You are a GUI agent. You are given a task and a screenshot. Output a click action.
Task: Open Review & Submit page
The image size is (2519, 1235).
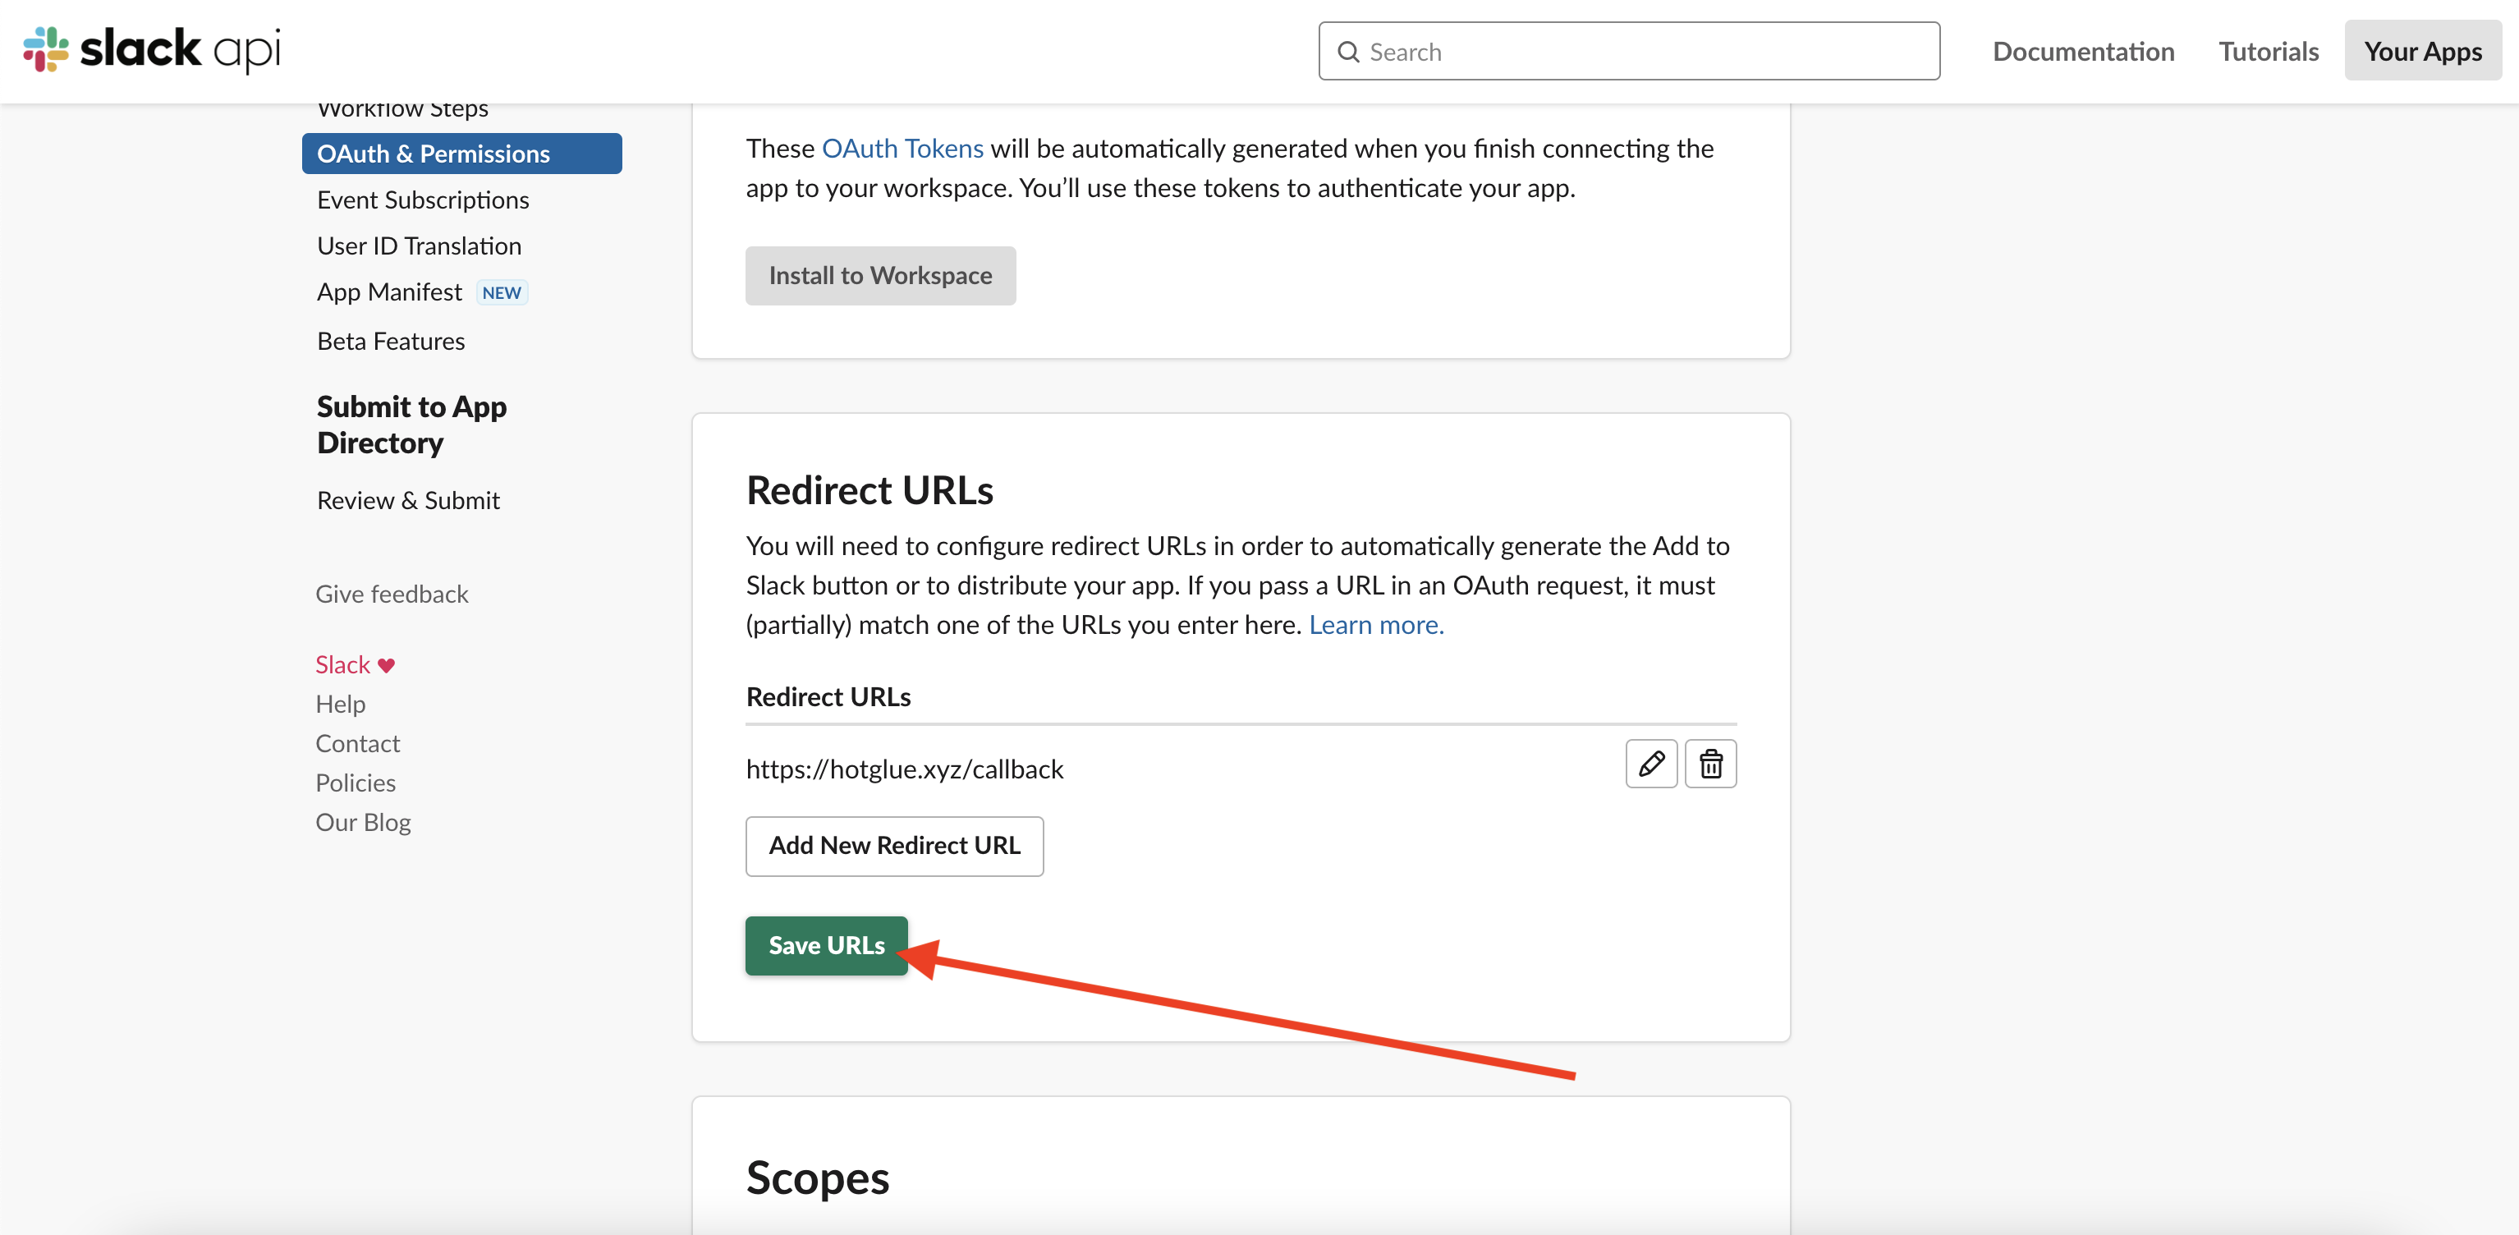tap(408, 501)
